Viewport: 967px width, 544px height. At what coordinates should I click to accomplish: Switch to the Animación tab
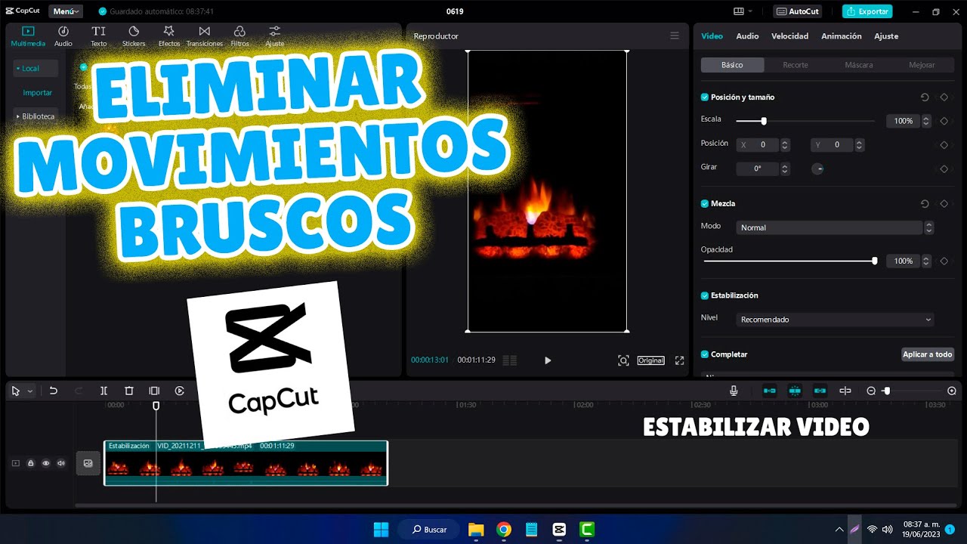(842, 36)
